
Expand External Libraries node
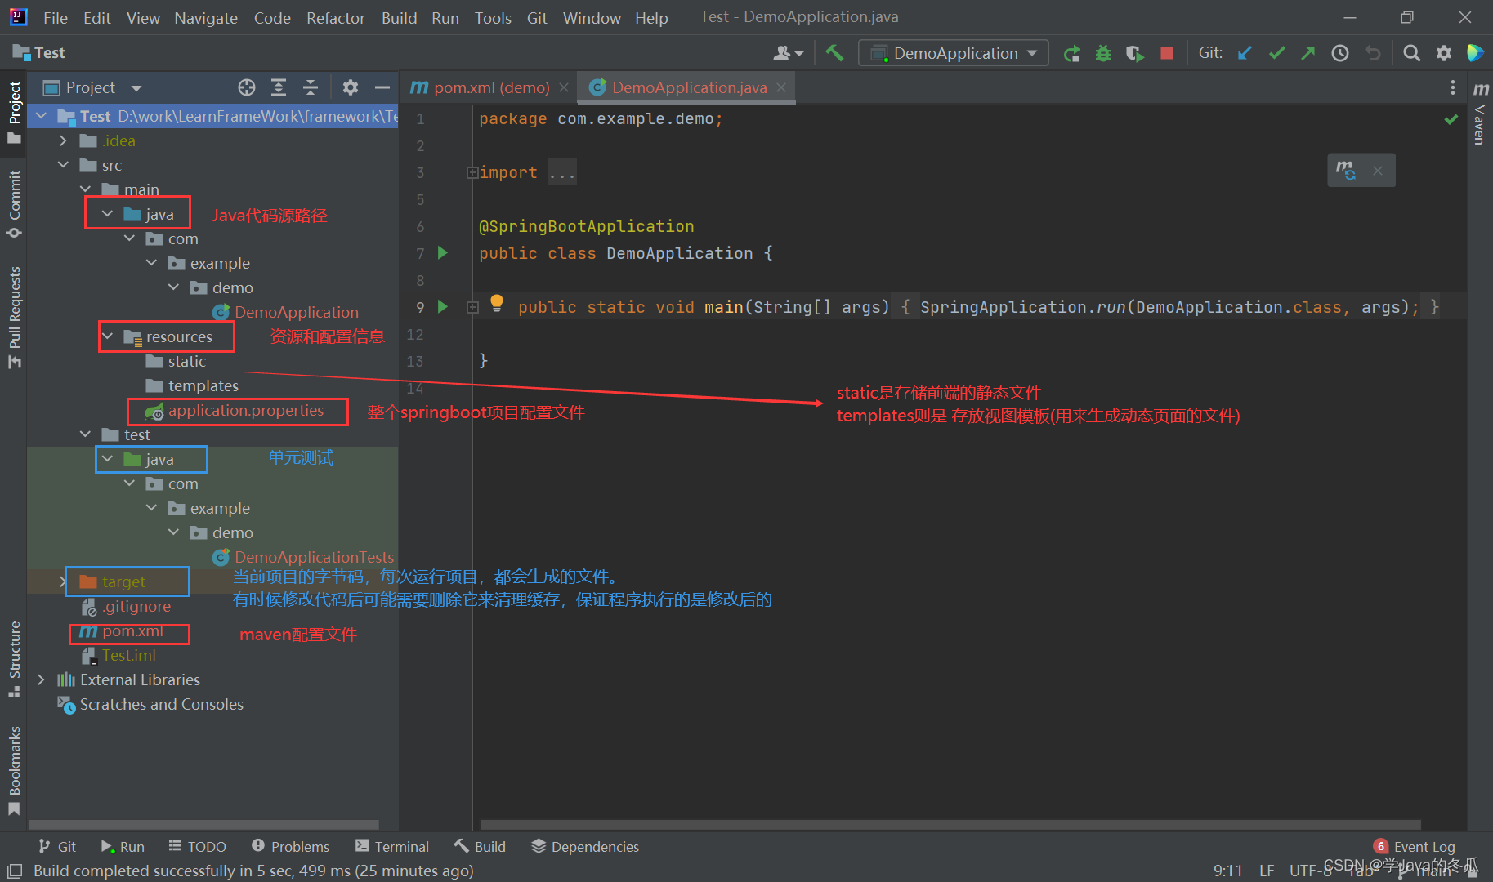click(x=41, y=679)
